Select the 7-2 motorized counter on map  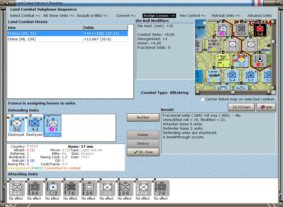[232, 45]
